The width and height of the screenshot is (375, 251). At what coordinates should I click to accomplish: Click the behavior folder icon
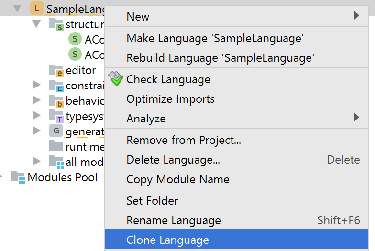(56, 101)
